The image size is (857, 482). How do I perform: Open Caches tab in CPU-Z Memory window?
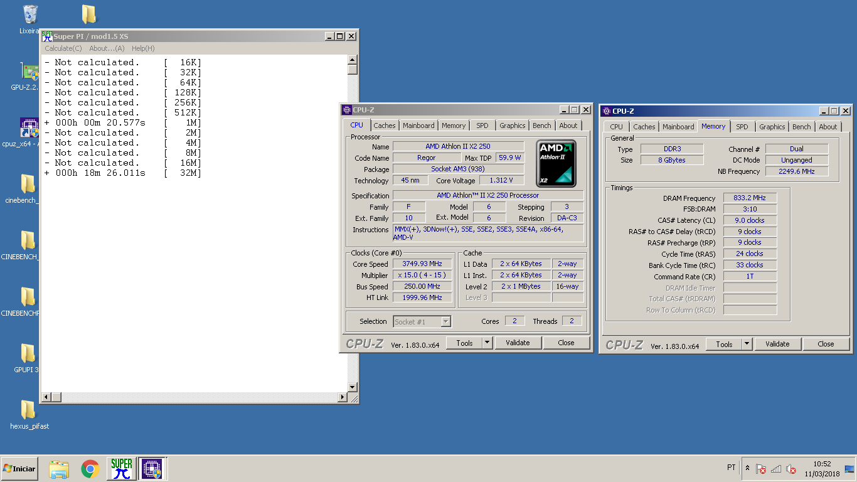coord(644,127)
